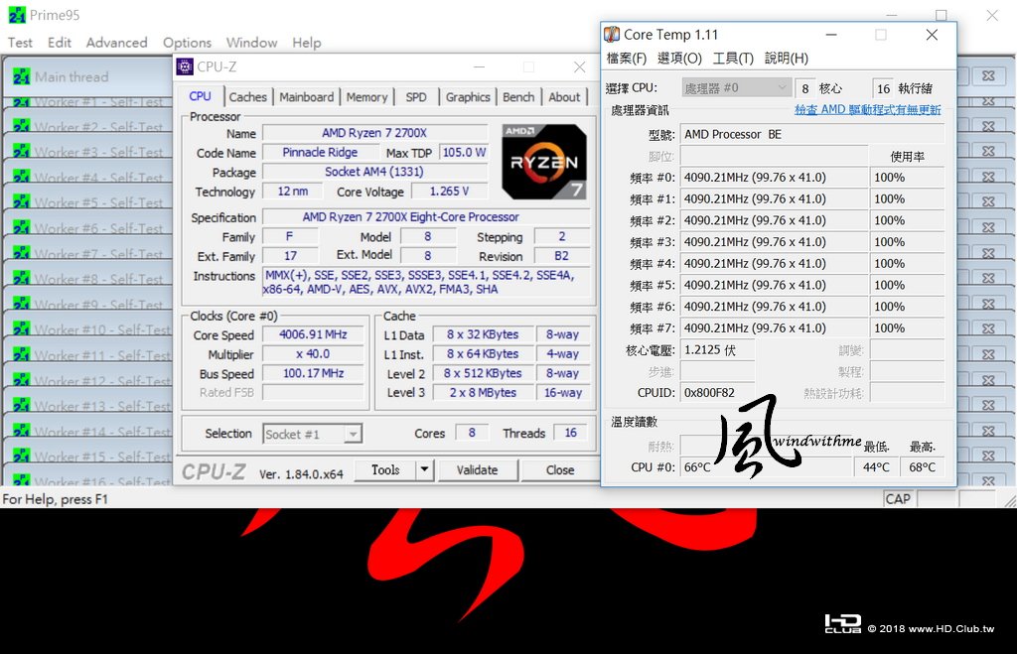This screenshot has width=1017, height=654.
Task: Open the Test menu in Prime95
Action: point(20,43)
